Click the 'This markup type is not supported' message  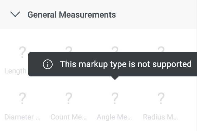(x=126, y=64)
